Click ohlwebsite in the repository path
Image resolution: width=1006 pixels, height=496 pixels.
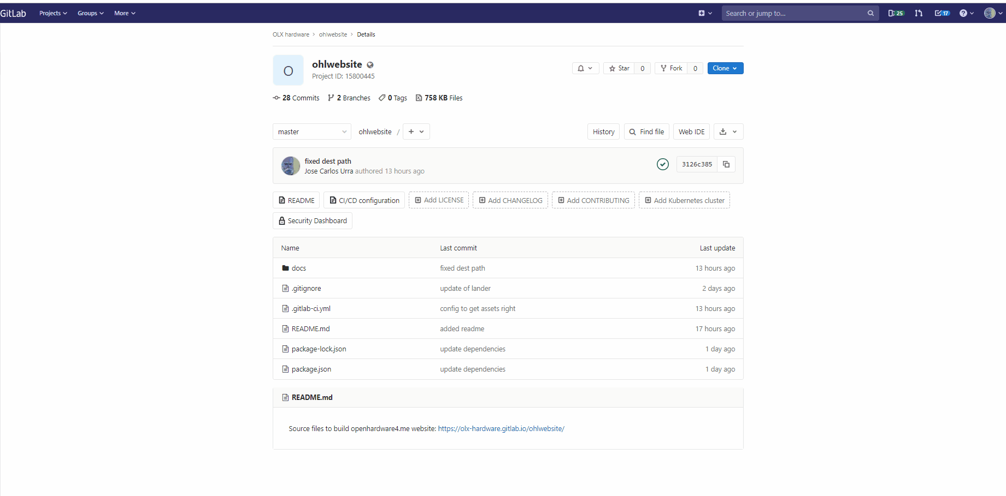pyautogui.click(x=375, y=132)
